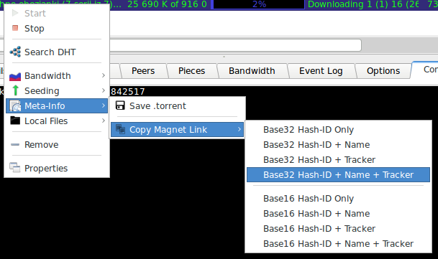438x259 pixels.
Task: Click the Properties window icon
Action: pos(15,168)
